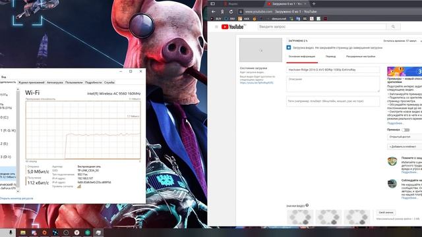Click the Описание description text area
The width and height of the screenshot is (422, 237).
point(333,84)
